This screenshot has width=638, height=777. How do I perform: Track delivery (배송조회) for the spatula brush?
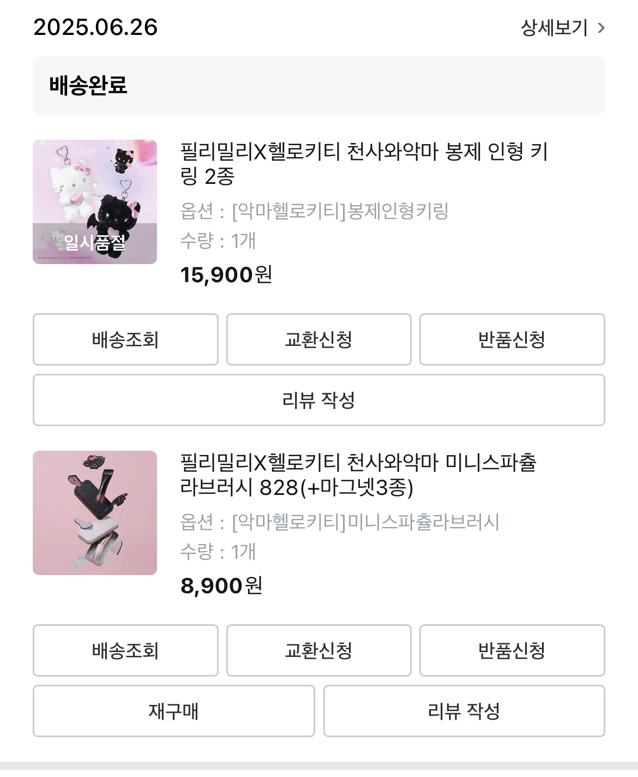pyautogui.click(x=125, y=650)
